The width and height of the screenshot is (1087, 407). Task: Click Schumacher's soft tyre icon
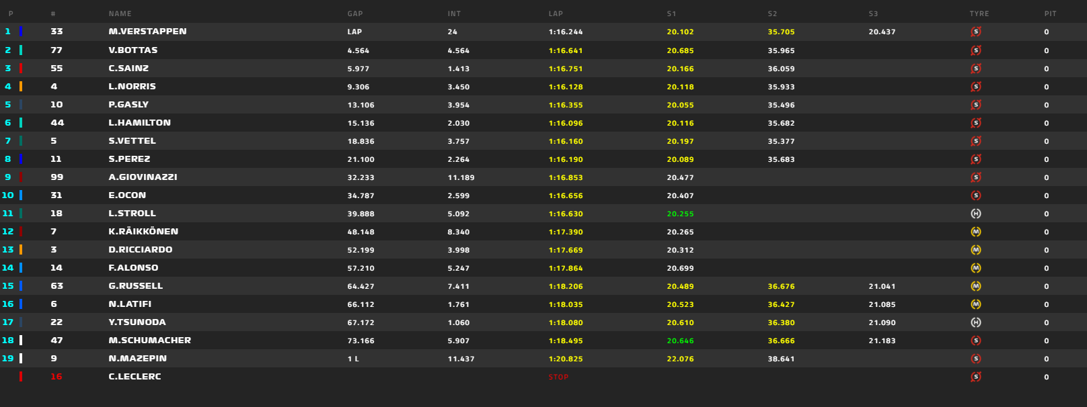[976, 341]
